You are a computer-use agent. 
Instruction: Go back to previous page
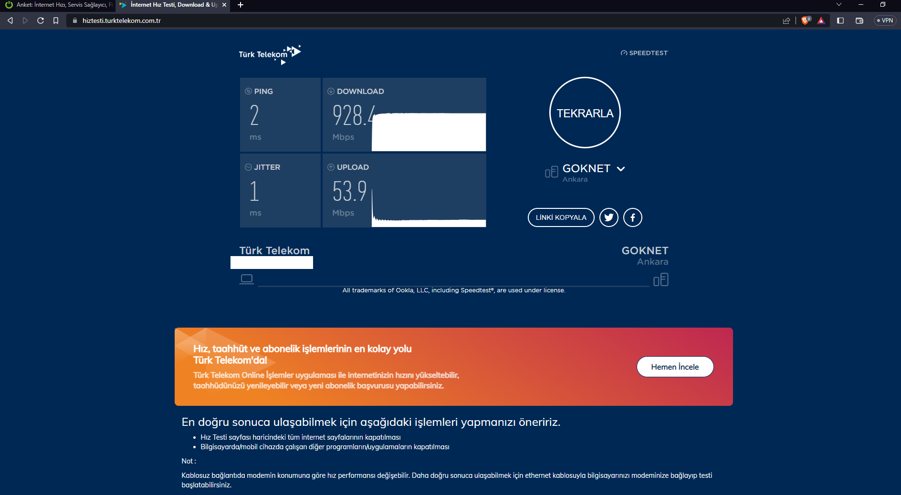click(10, 21)
